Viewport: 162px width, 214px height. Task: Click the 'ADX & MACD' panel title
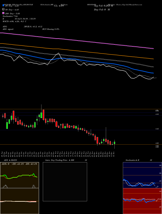click(x=10, y=160)
